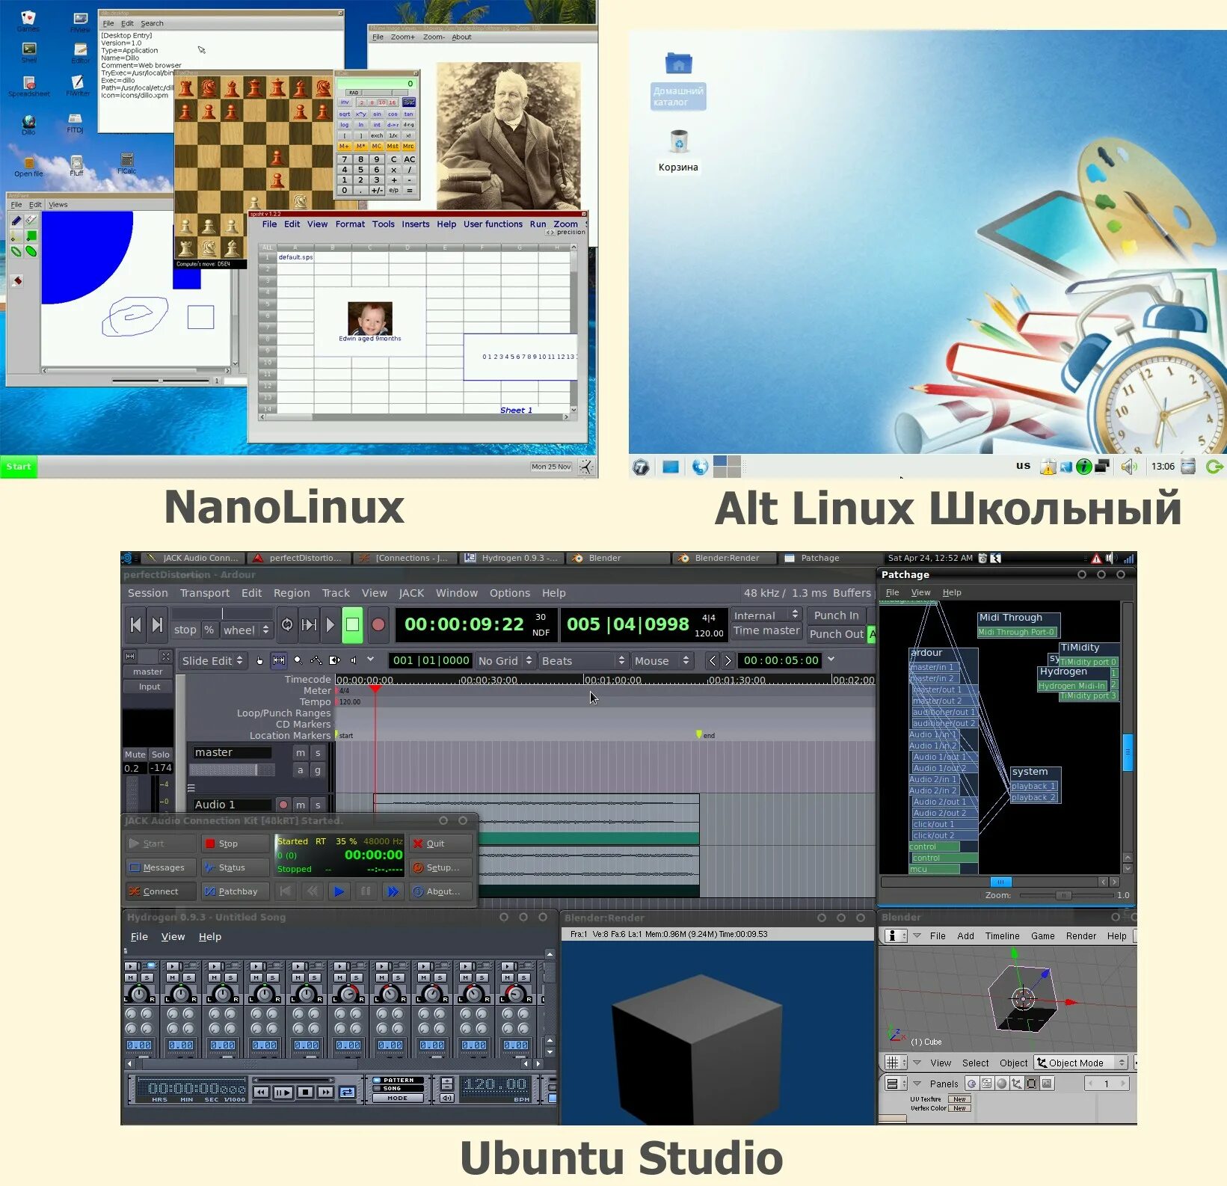The width and height of the screenshot is (1227, 1186).
Task: Click JACK Setup... button
Action: [x=441, y=867]
